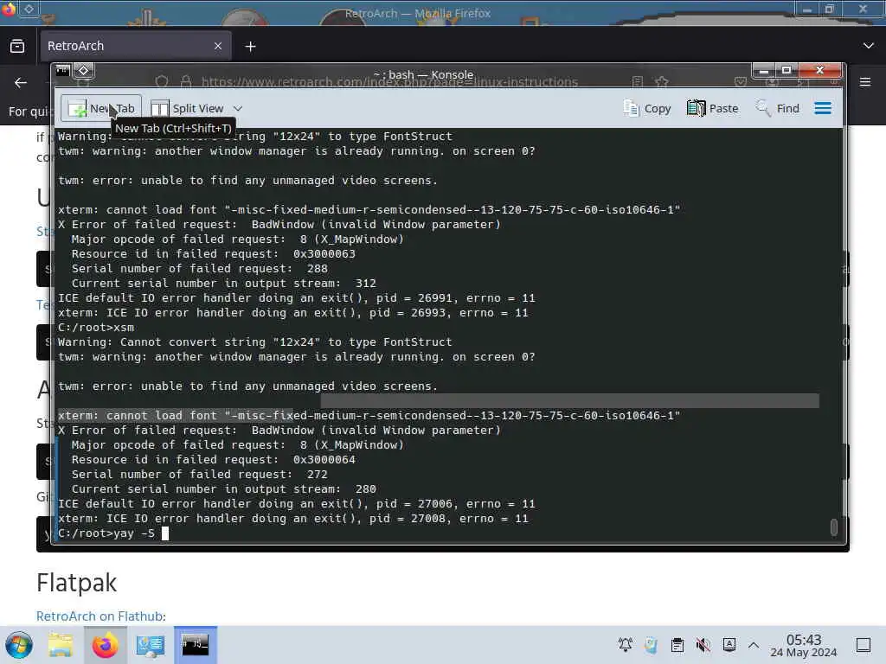Viewport: 886px width, 664px height.
Task: Switch to Firefox from the taskbar
Action: pos(105,645)
